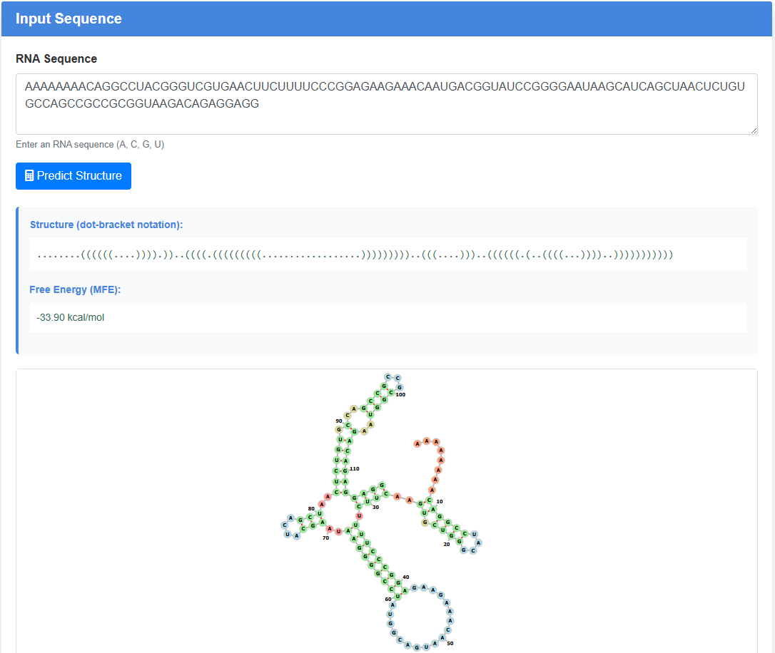Click nucleotide position label 60 in diagram

click(388, 600)
